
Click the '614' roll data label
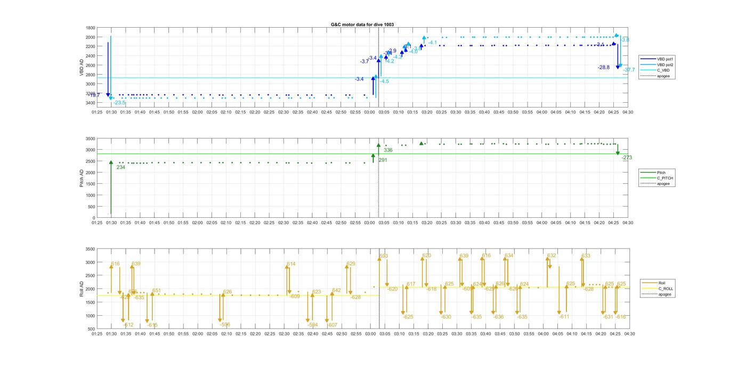click(291, 264)
